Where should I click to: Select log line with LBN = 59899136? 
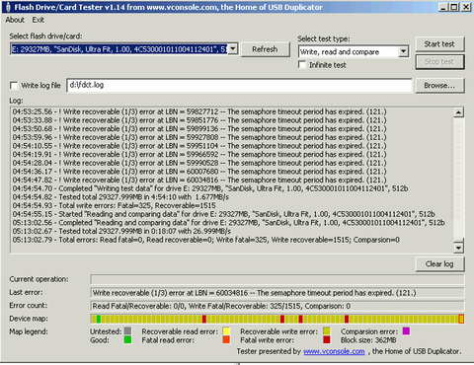[x=199, y=129]
